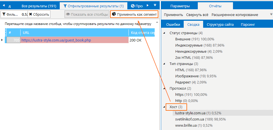273x130 pixels.
Task: Click the Фильтр funnel button
Action: [x=10, y=14]
